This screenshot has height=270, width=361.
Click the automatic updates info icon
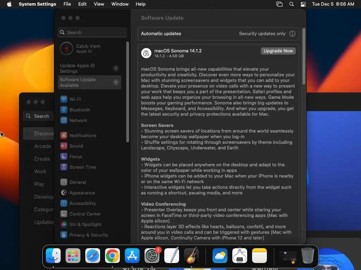coord(292,34)
